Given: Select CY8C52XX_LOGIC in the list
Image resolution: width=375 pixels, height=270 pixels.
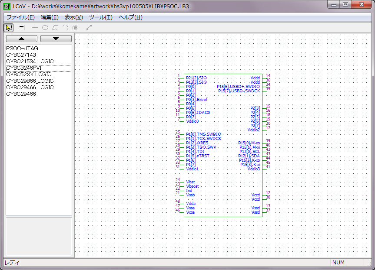Looking at the screenshot, I should click(x=39, y=75).
